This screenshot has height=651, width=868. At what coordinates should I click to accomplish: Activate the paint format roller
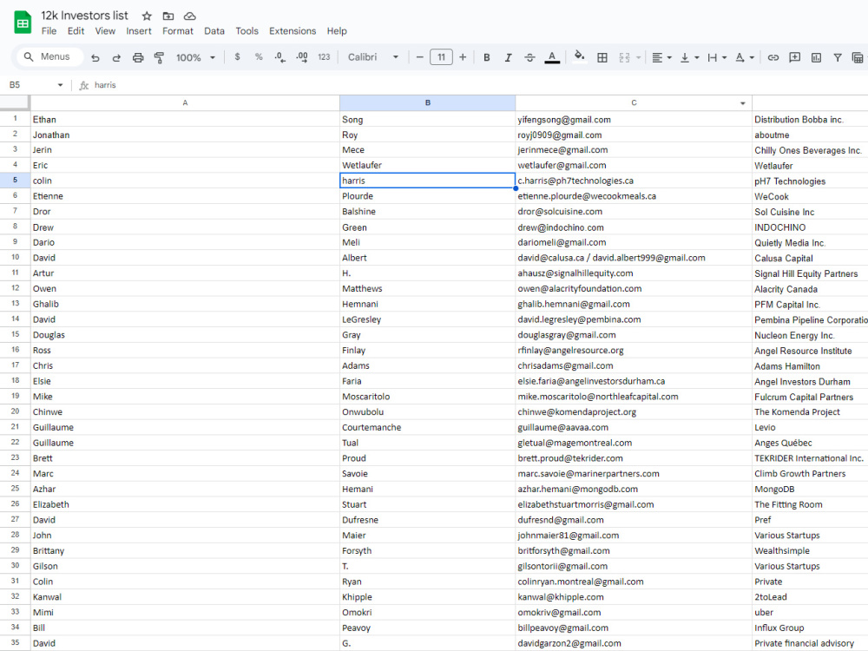pos(159,57)
